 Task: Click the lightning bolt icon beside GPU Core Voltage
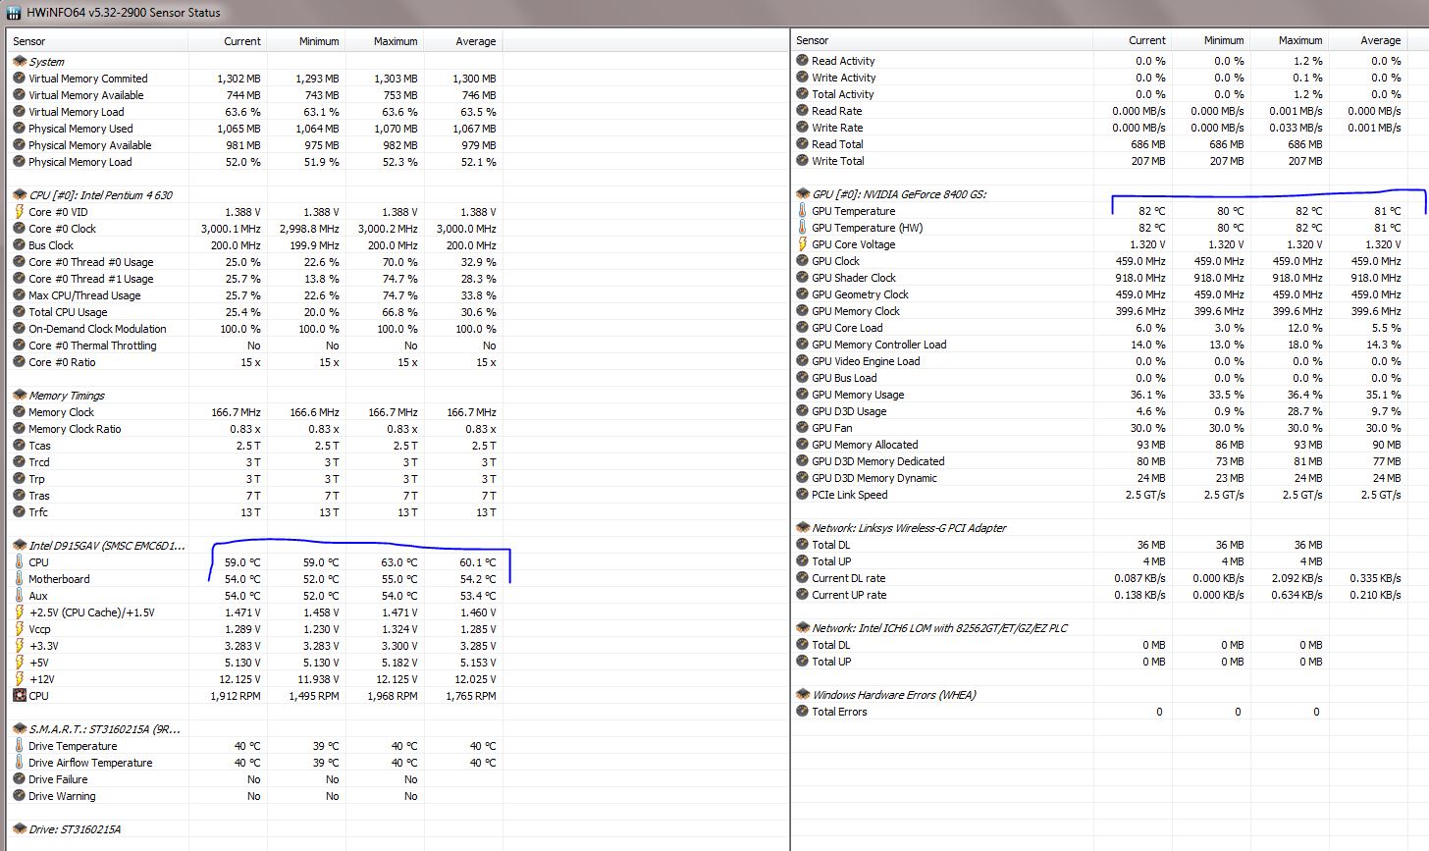click(803, 244)
